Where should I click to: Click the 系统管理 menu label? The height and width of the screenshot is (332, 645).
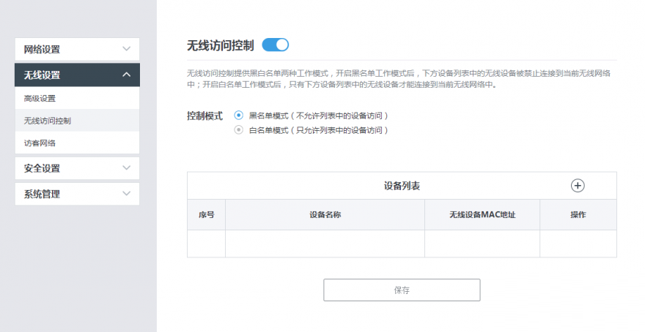[x=42, y=195]
